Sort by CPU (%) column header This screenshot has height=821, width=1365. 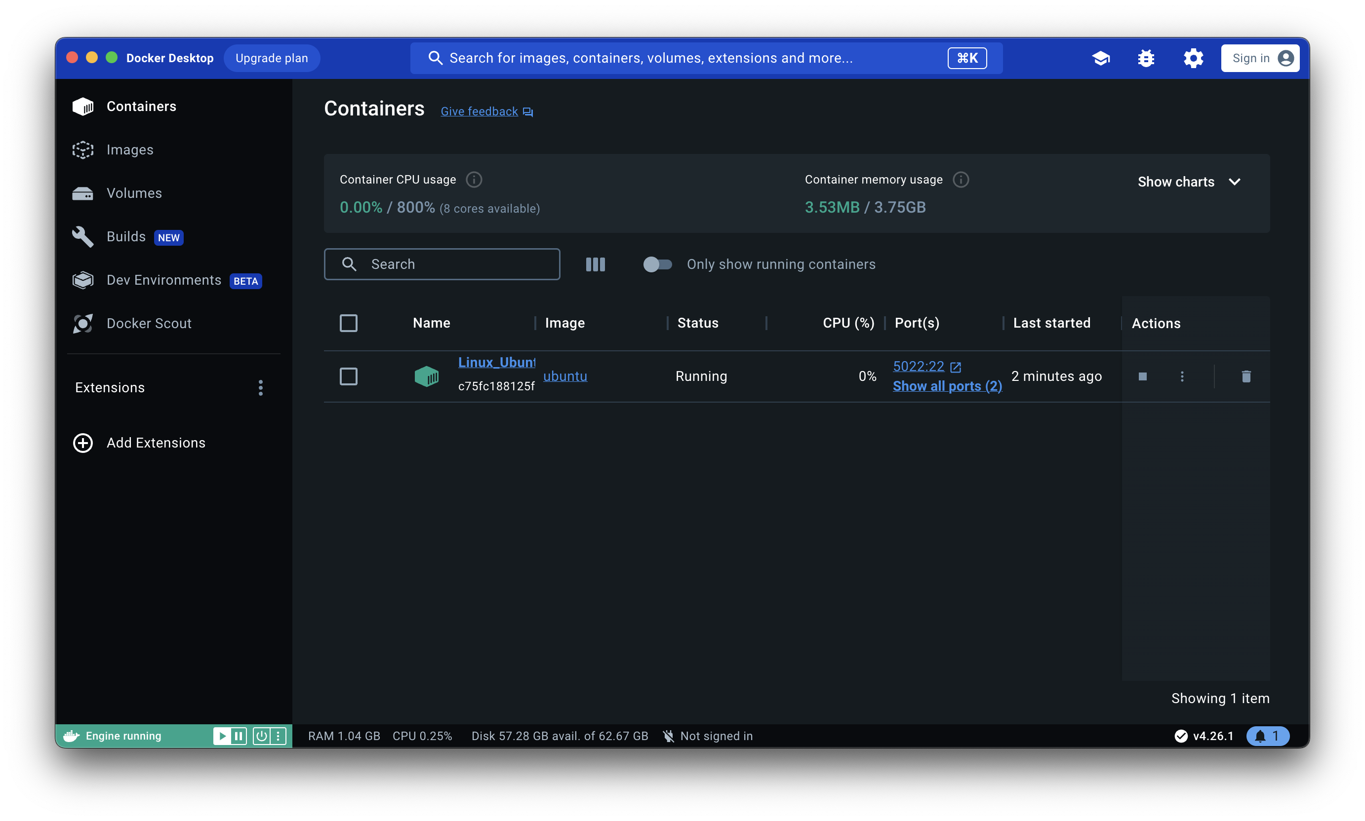[848, 323]
